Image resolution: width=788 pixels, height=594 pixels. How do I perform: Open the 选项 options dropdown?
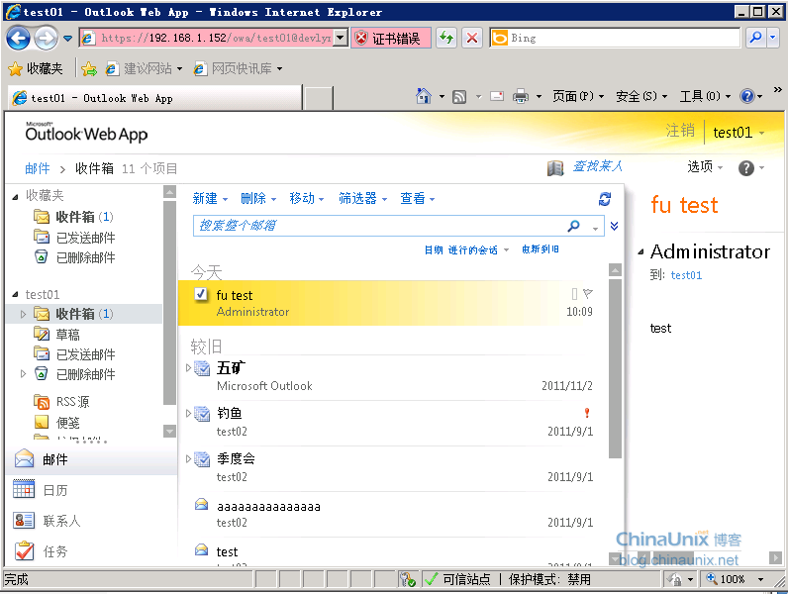(705, 167)
